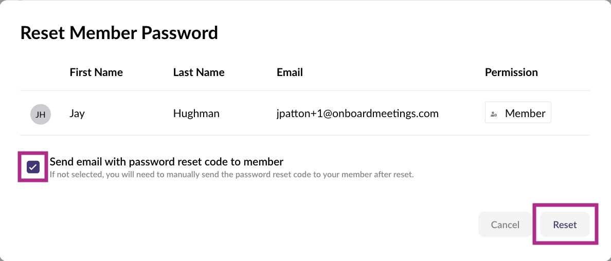Click the word Member in the permission badge
This screenshot has height=261, width=611.
[x=525, y=114]
